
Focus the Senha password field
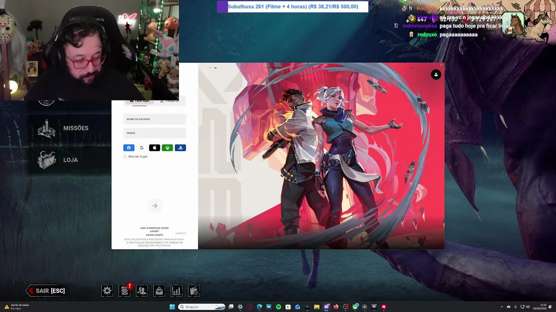click(x=155, y=133)
